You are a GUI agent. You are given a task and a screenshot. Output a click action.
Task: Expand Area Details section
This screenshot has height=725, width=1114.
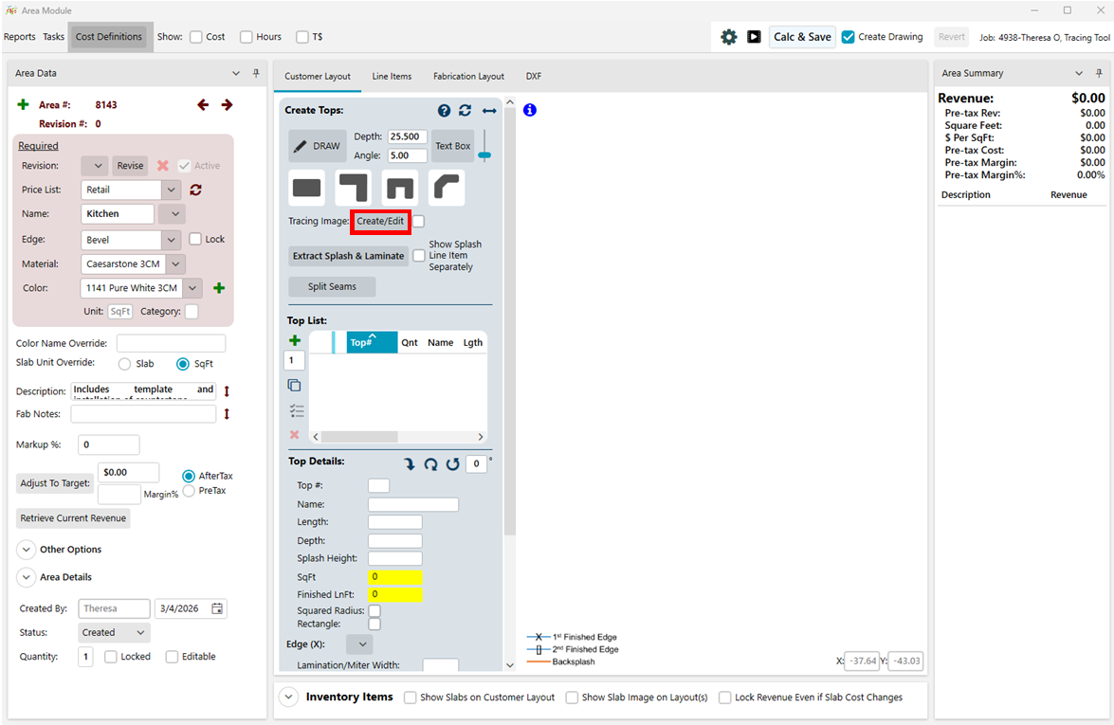point(26,577)
